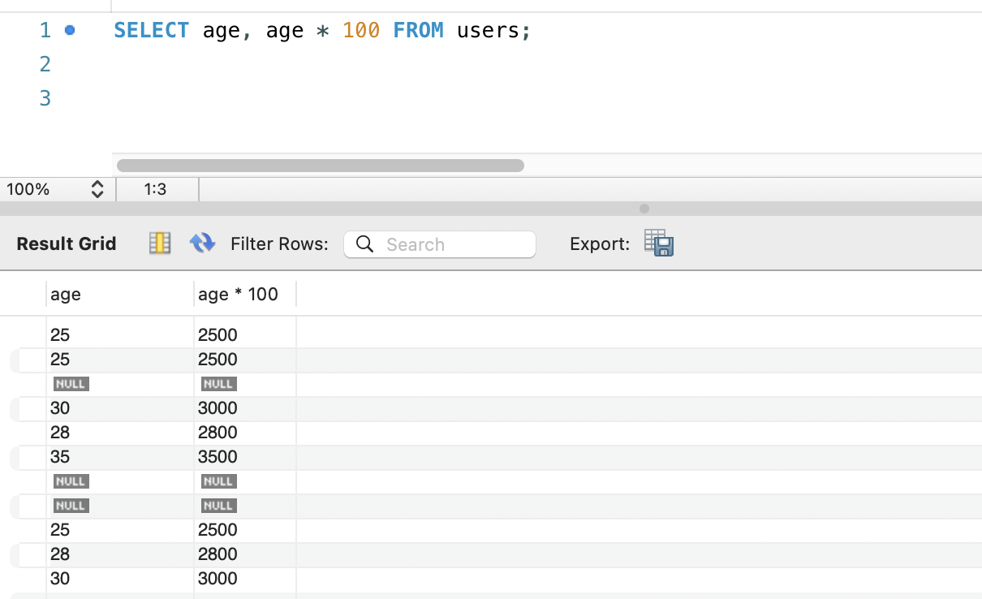
Task: Click the yellow column grid icon
Action: [160, 243]
